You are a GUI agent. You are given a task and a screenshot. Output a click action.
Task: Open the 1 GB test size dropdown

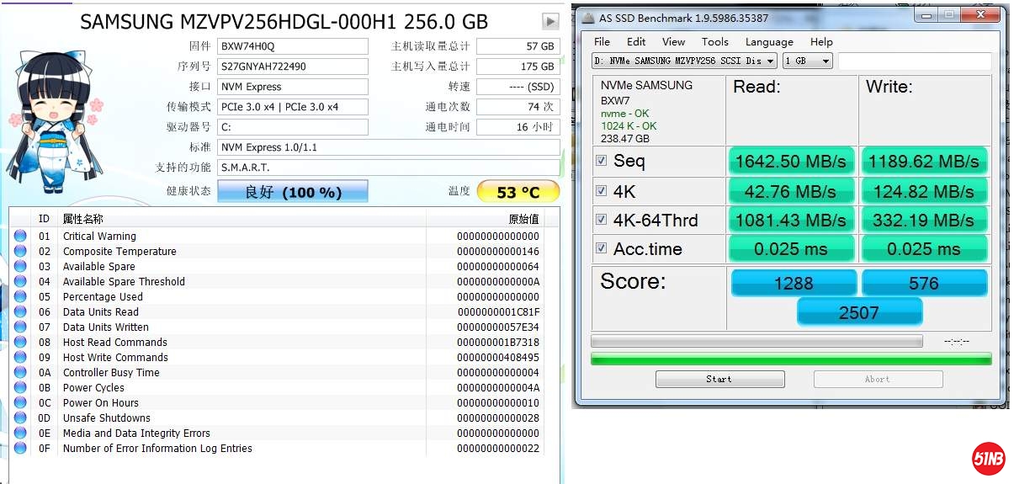tap(807, 61)
